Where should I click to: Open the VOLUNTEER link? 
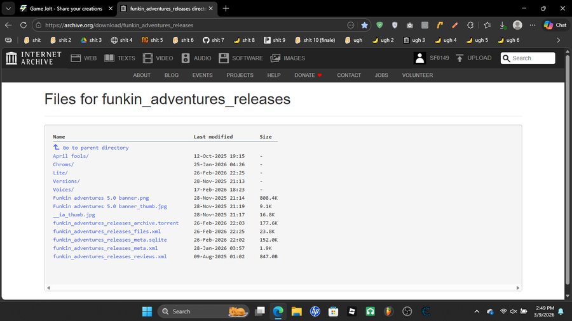[418, 75]
